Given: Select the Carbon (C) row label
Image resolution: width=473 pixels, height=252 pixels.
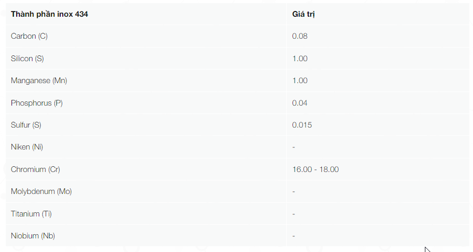Looking at the screenshot, I should tap(29, 36).
